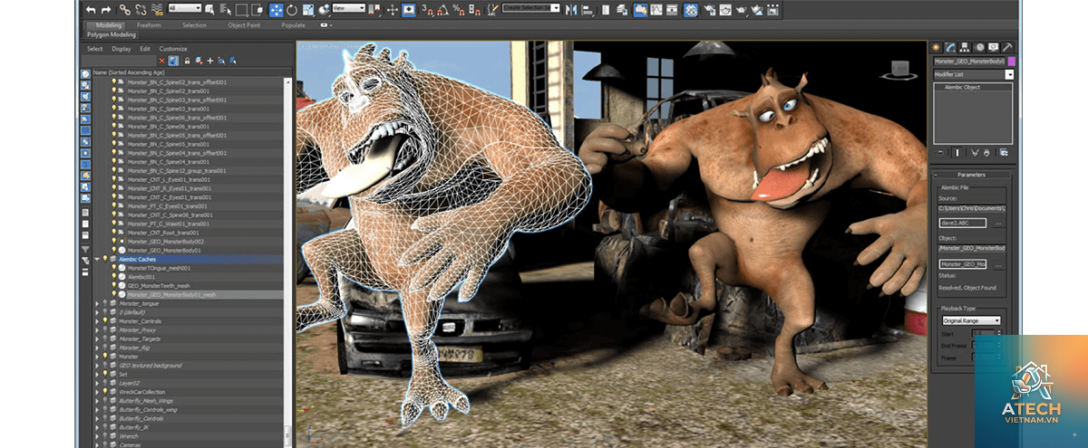1088x448 pixels.
Task: Click the Scene Explorer search field
Action: click(119, 61)
